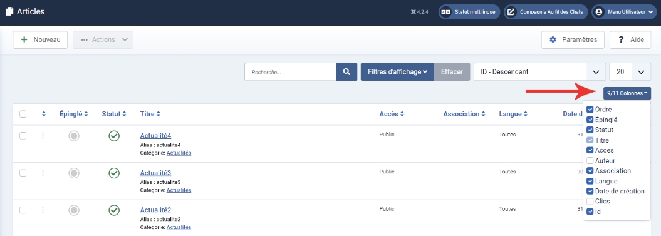Click 'Toutes' language cell of Actualité3

pos(507,172)
